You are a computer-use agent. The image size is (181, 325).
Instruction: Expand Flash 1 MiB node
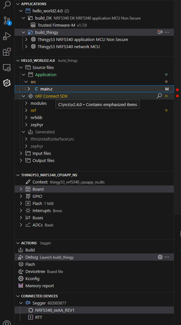pyautogui.click(x=21, y=203)
